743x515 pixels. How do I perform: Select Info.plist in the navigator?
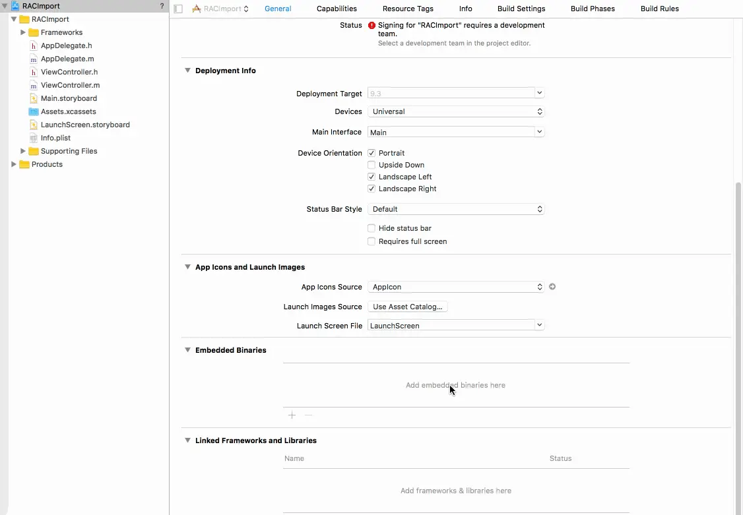click(x=55, y=138)
